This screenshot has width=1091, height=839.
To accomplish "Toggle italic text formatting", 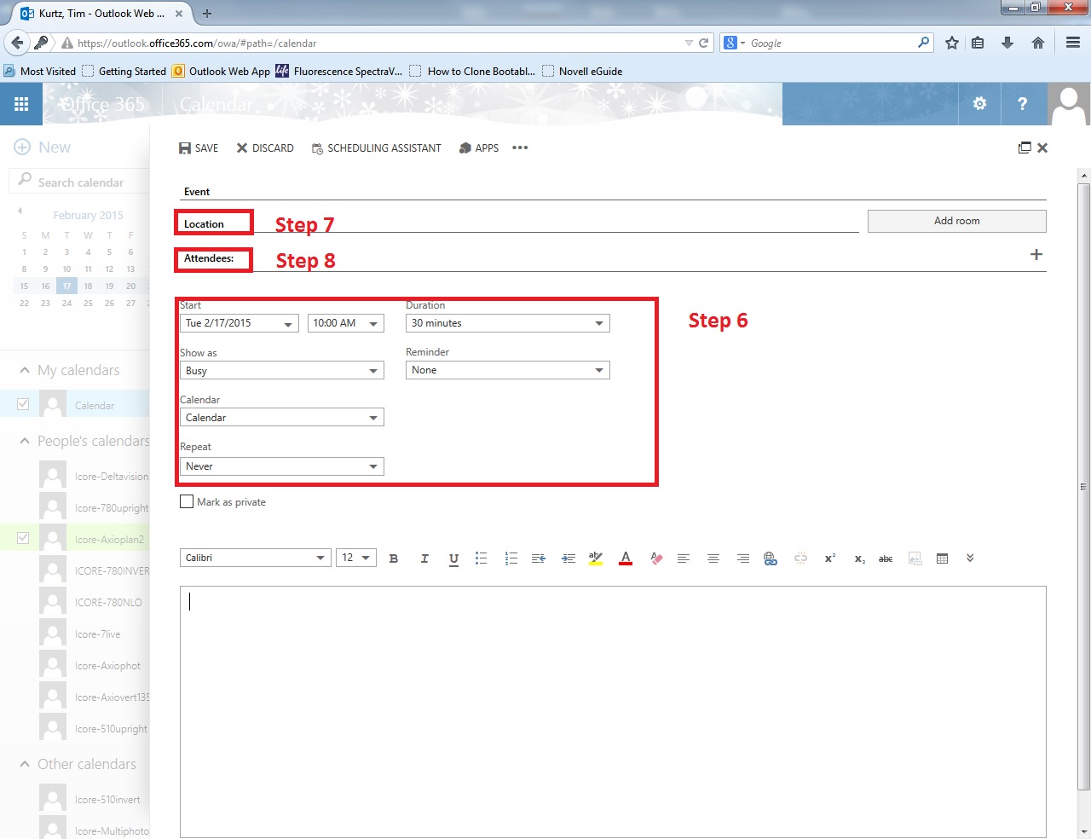I will (424, 558).
